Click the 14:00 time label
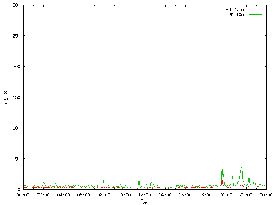The height and width of the screenshot is (205, 274). 164,195
